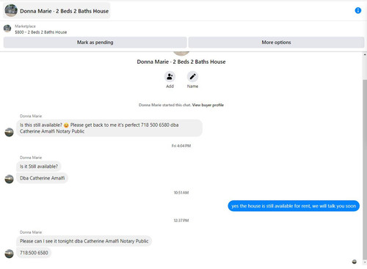
Task: Click Donna Marie avatar beside first message
Action: 10,132
